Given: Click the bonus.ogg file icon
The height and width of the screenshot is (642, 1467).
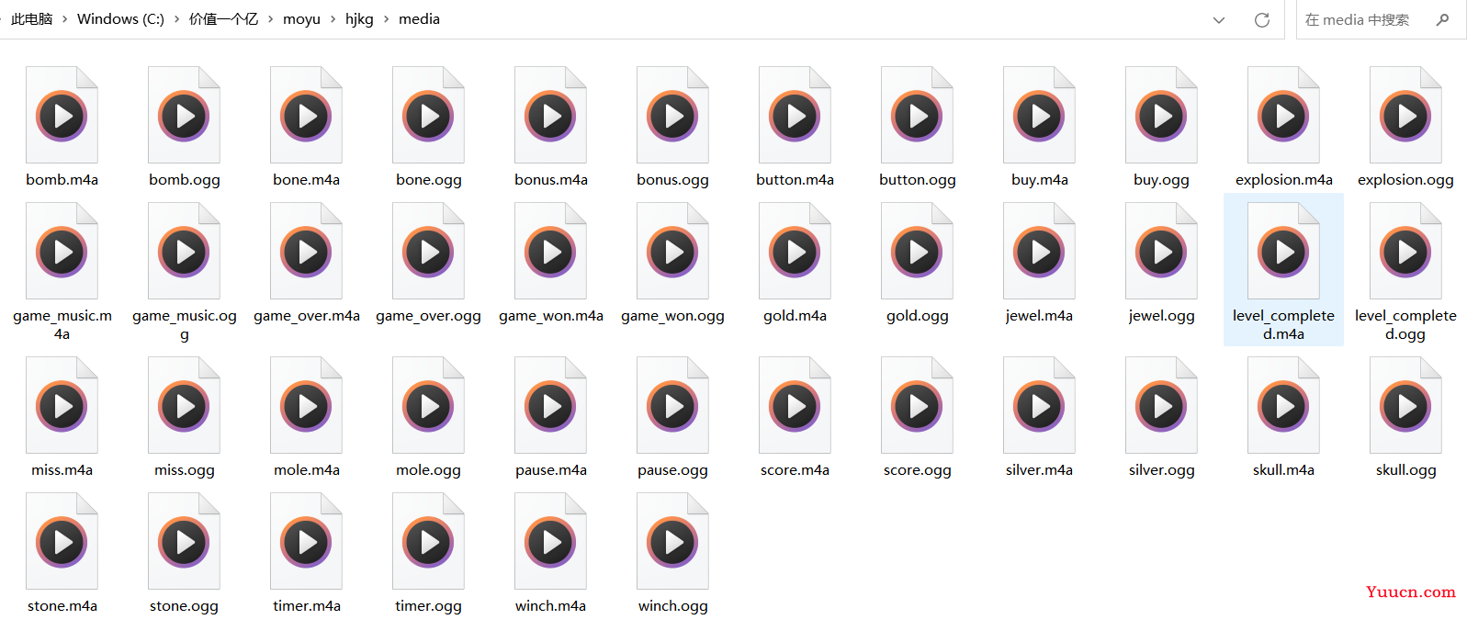Looking at the screenshot, I should tap(672, 115).
